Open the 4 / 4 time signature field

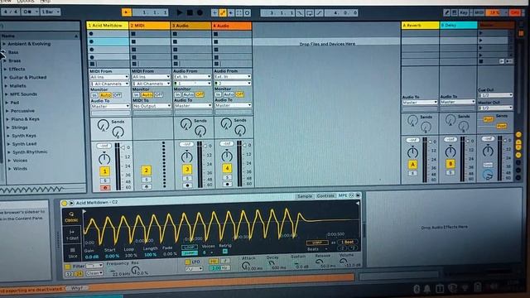(x=10, y=12)
